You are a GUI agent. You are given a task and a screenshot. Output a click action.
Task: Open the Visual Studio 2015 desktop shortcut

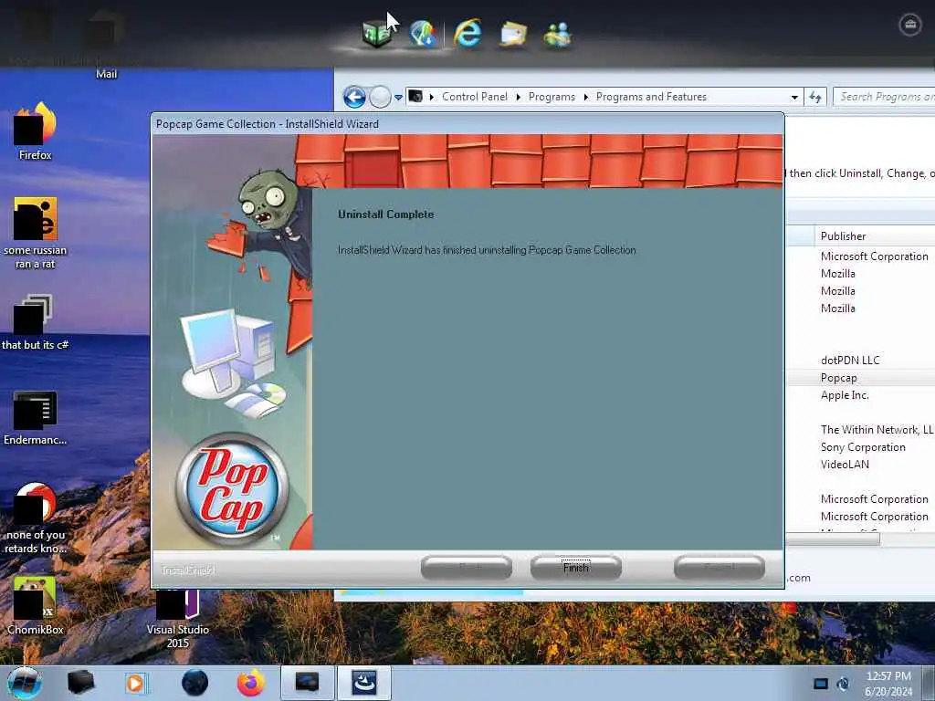[178, 617]
